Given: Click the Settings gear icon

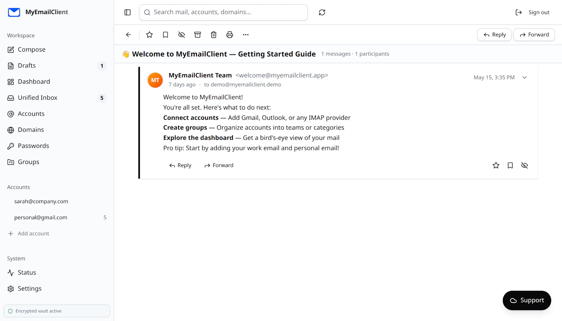Looking at the screenshot, I should point(11,289).
